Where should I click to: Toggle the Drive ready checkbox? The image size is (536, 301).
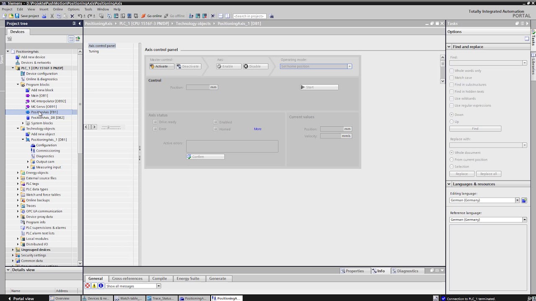coord(155,122)
